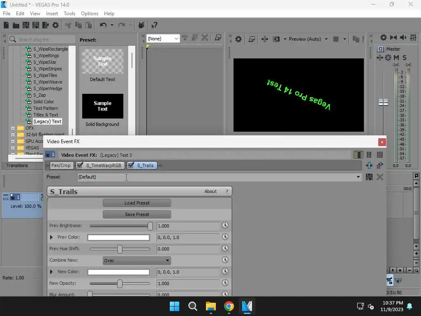This screenshot has width=421, height=316.
Task: Expand the 32-bit floating point folder
Action: click(x=13, y=135)
